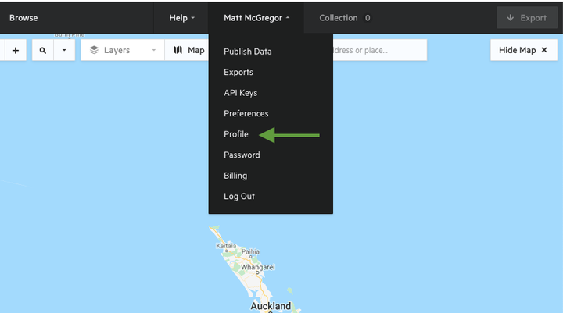This screenshot has height=313, width=563.
Task: Collapse the Matt McGregor user menu
Action: click(x=256, y=18)
